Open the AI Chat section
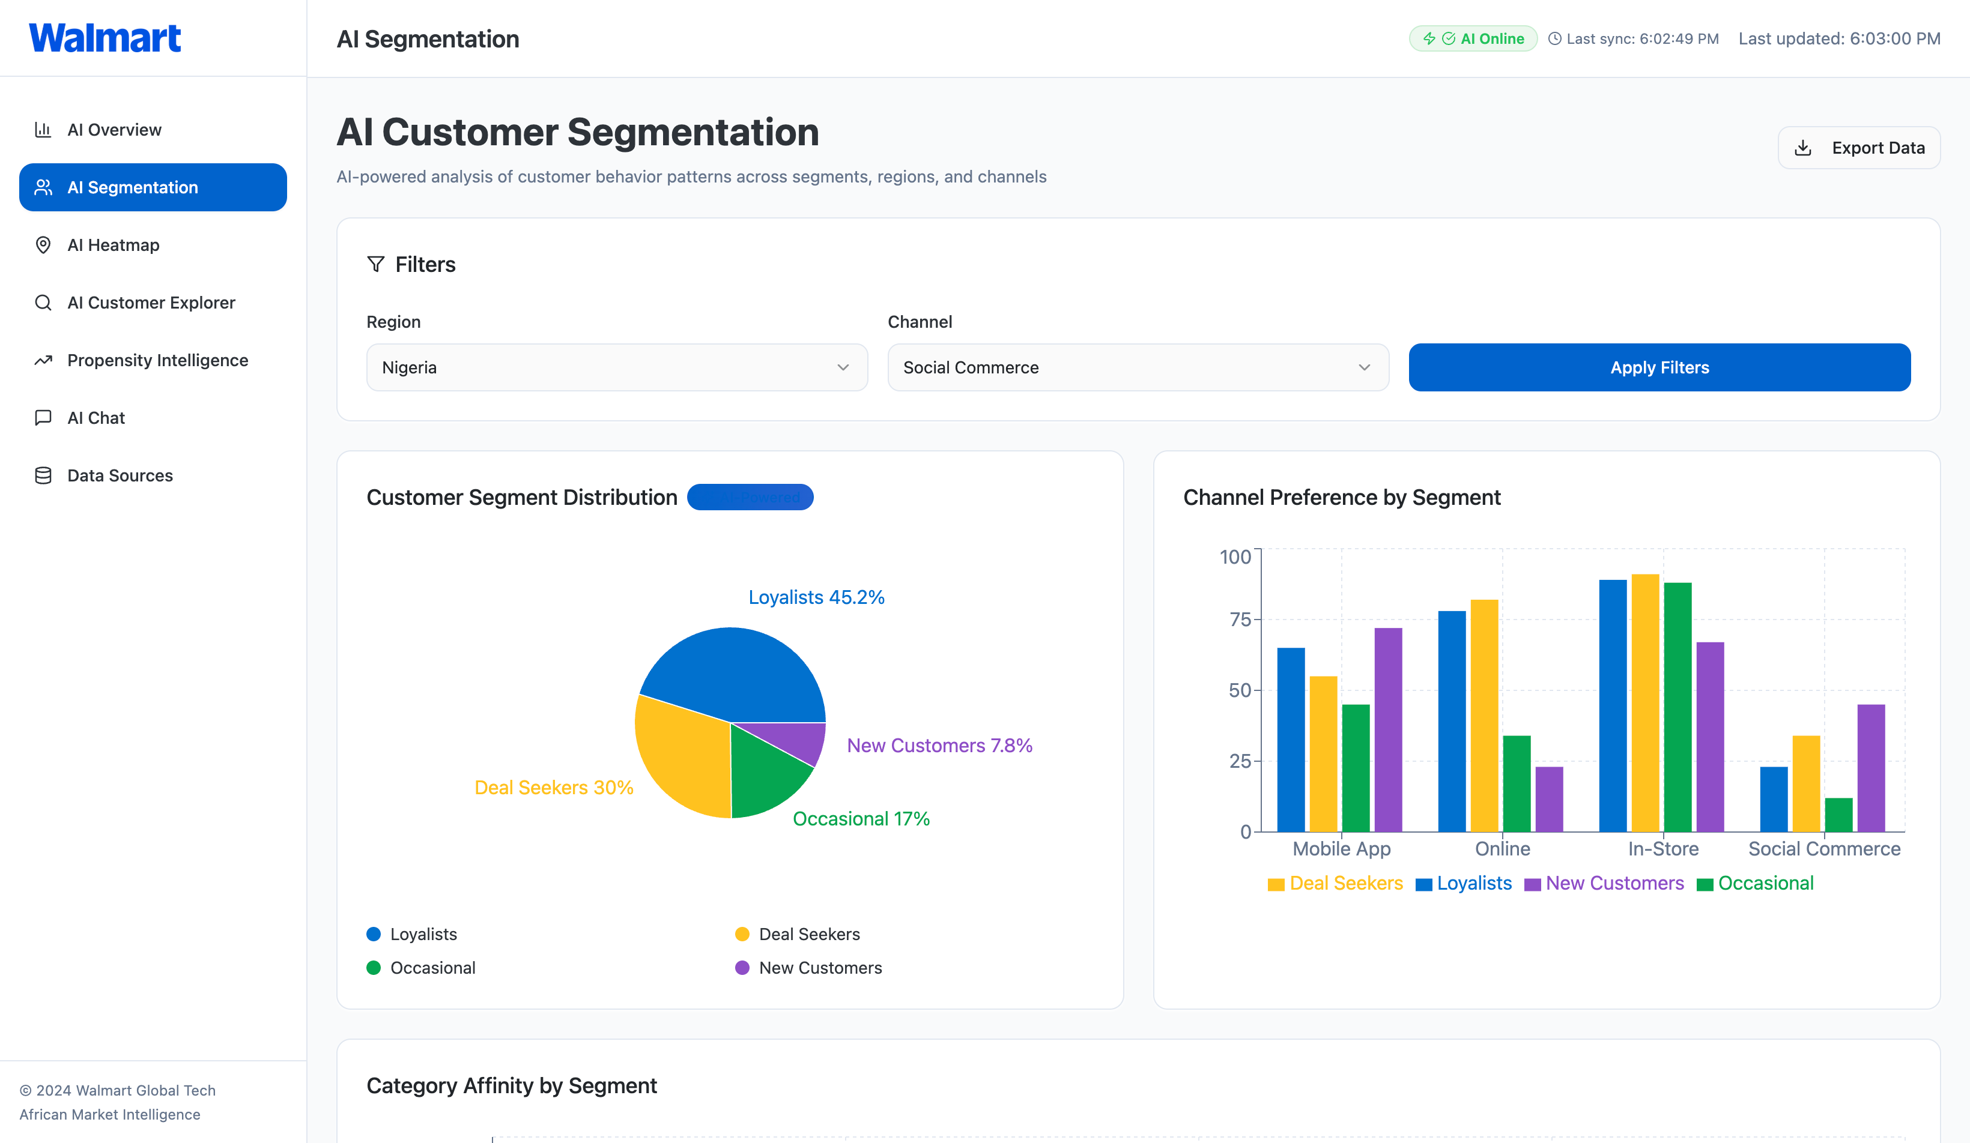The image size is (1970, 1143). tap(153, 418)
